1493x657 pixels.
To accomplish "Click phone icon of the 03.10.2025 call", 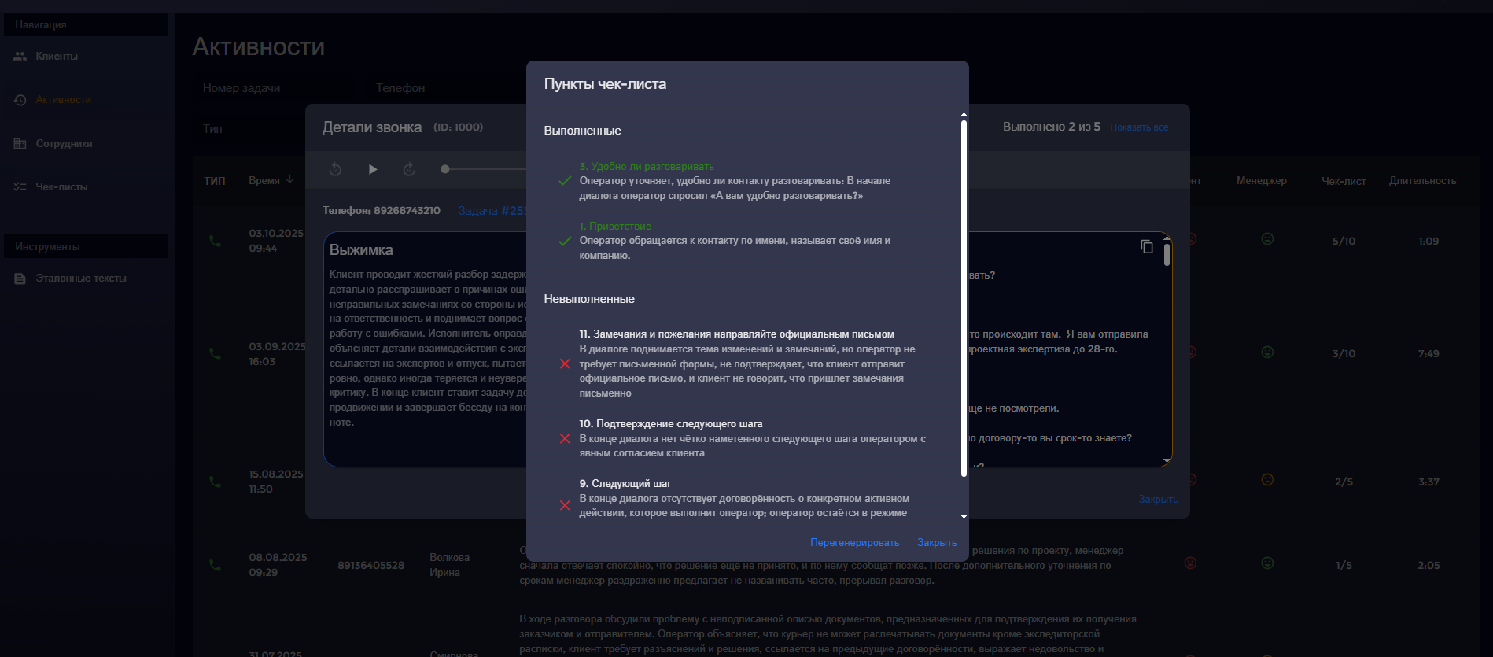I will click(x=215, y=241).
